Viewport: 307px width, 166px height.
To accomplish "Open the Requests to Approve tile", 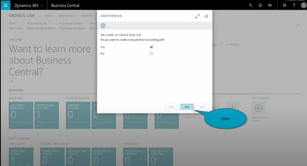I will [135, 157].
